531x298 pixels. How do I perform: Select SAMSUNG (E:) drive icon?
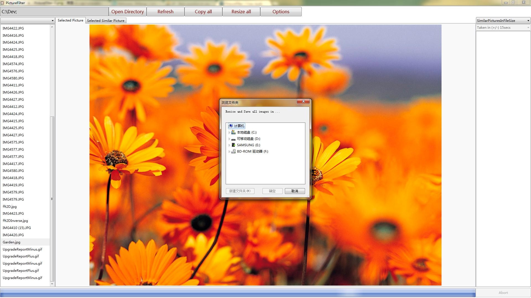[233, 145]
